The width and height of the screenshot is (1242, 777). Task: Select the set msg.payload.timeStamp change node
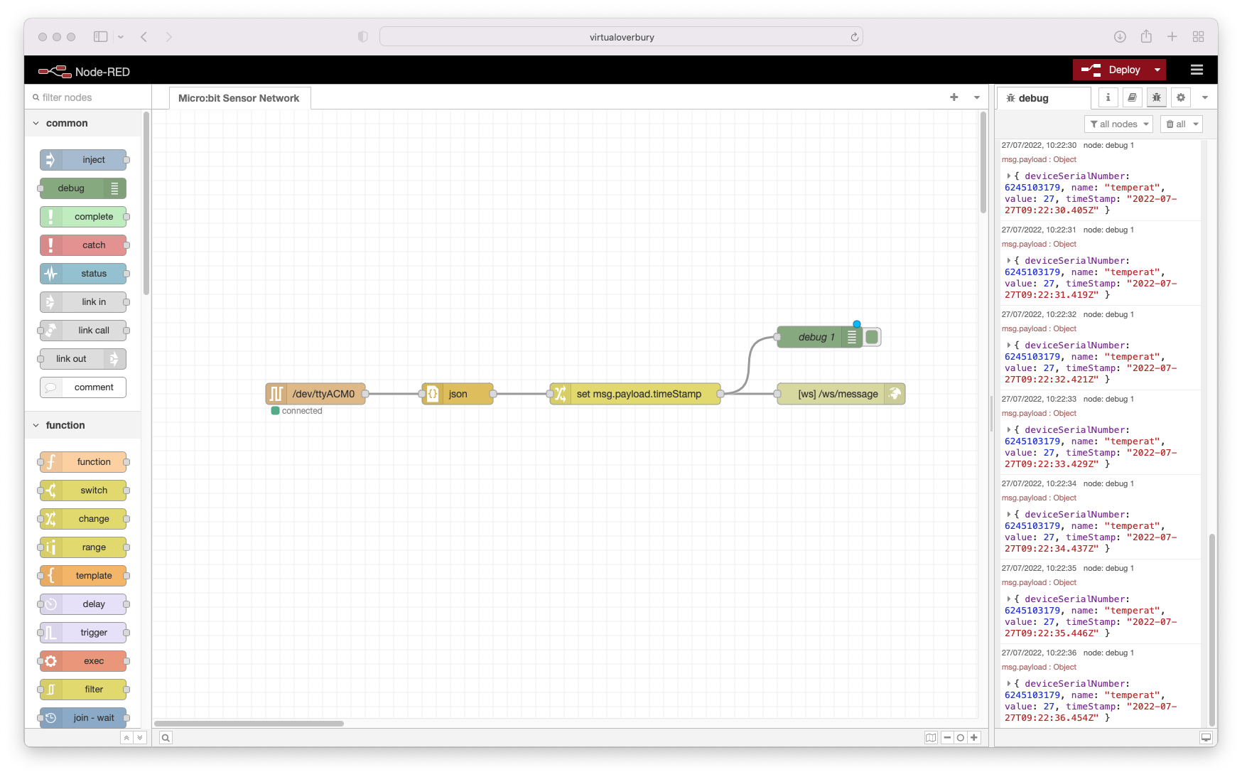pyautogui.click(x=635, y=394)
